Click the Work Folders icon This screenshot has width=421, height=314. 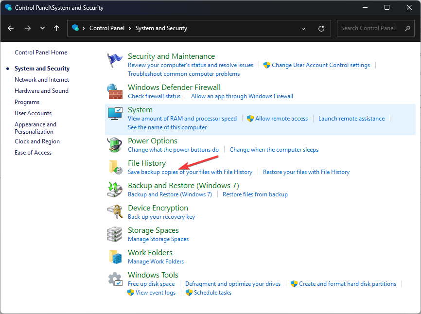click(x=115, y=257)
